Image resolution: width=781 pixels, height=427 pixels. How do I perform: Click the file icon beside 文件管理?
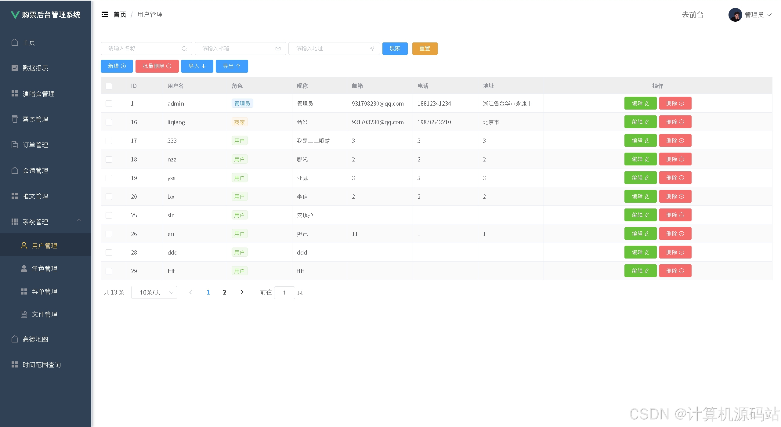[x=24, y=314]
